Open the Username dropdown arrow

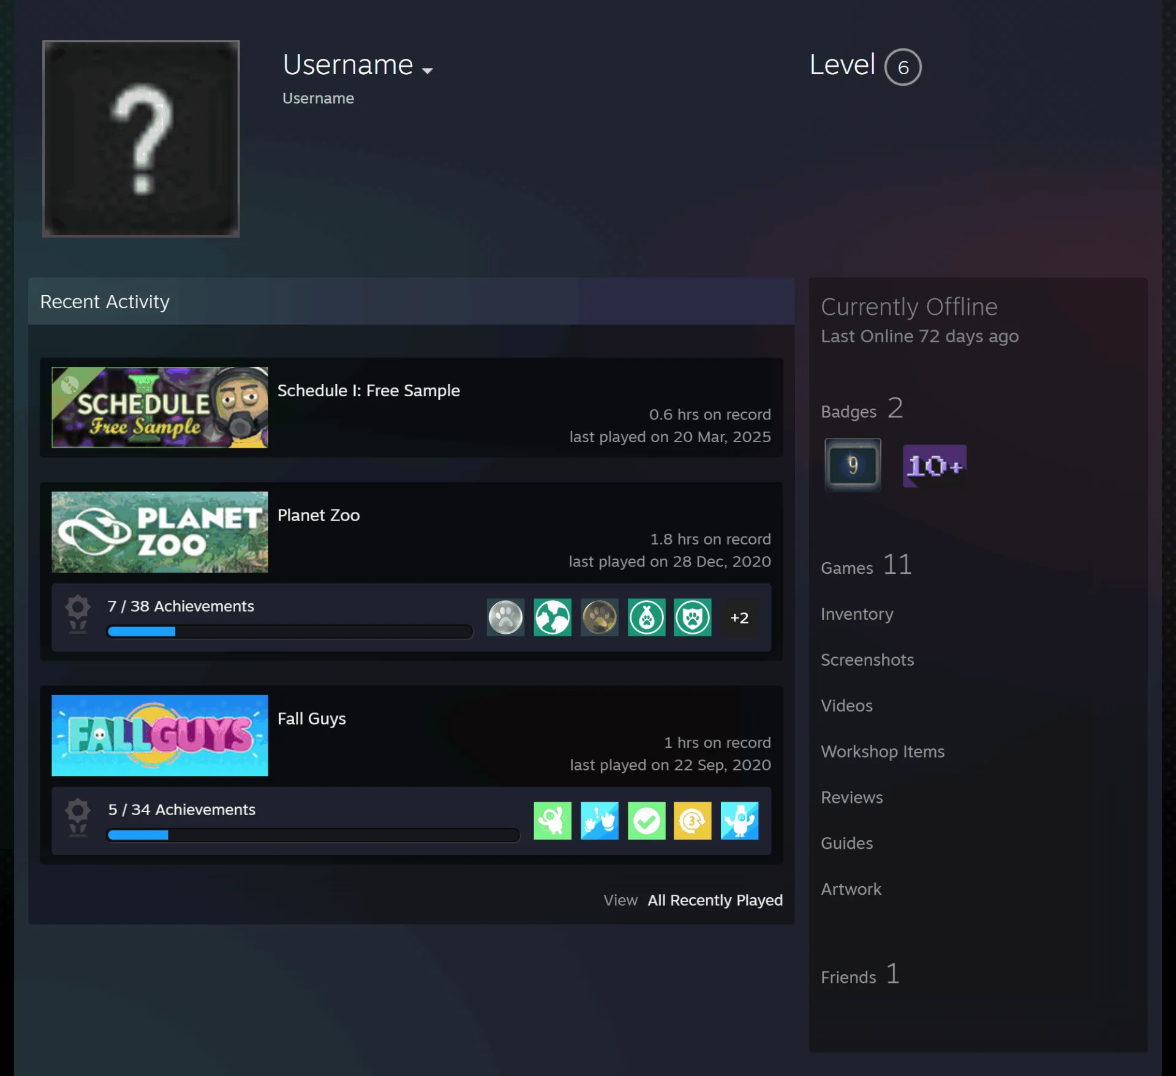pyautogui.click(x=428, y=70)
